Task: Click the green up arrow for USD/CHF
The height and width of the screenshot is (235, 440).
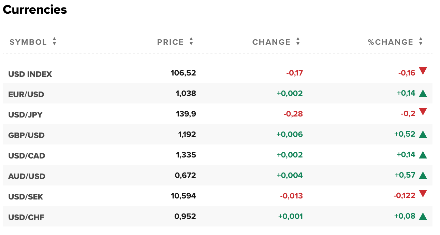Action: 423,216
